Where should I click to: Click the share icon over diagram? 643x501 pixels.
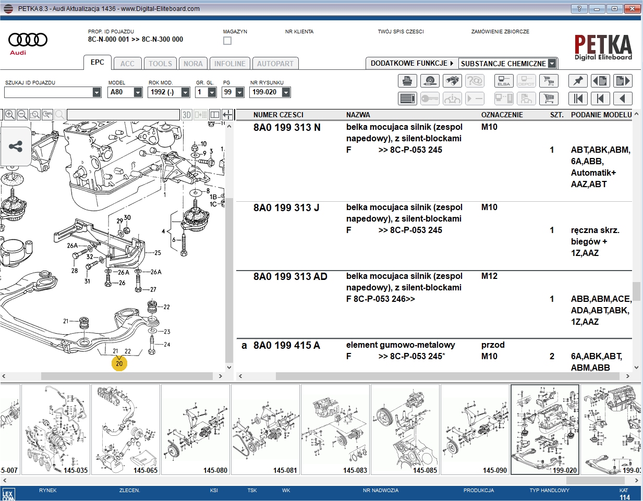[16, 146]
